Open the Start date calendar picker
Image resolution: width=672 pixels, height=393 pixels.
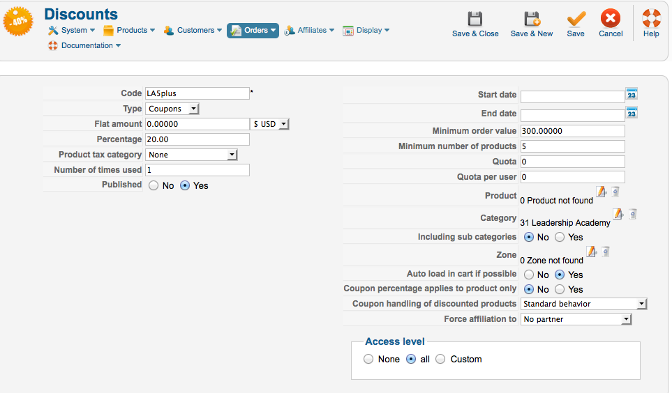click(632, 94)
